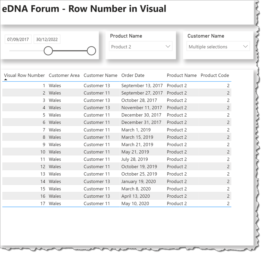The image size is (263, 255).
Task: Select the Product 2 cell in row 5
Action: pyautogui.click(x=177, y=115)
